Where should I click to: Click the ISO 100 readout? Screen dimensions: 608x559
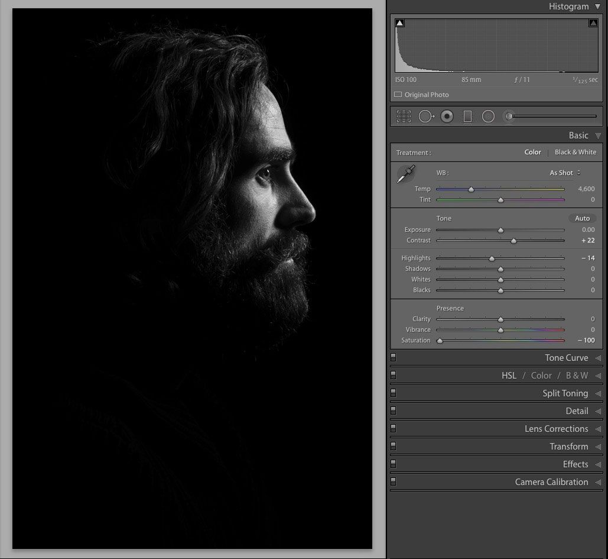point(405,80)
